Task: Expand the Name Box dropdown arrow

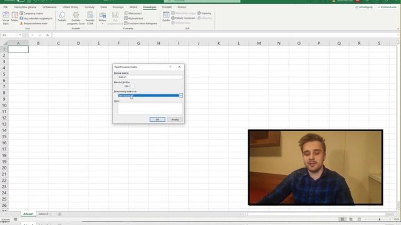Action: click(20, 35)
